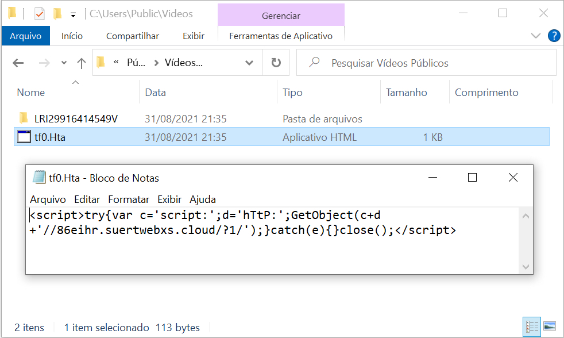Screen dimensions: 564x338
Task: Maximize the Bloco de Notas window
Action: 472,178
